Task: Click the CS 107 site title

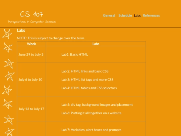Action: coord(32,14)
